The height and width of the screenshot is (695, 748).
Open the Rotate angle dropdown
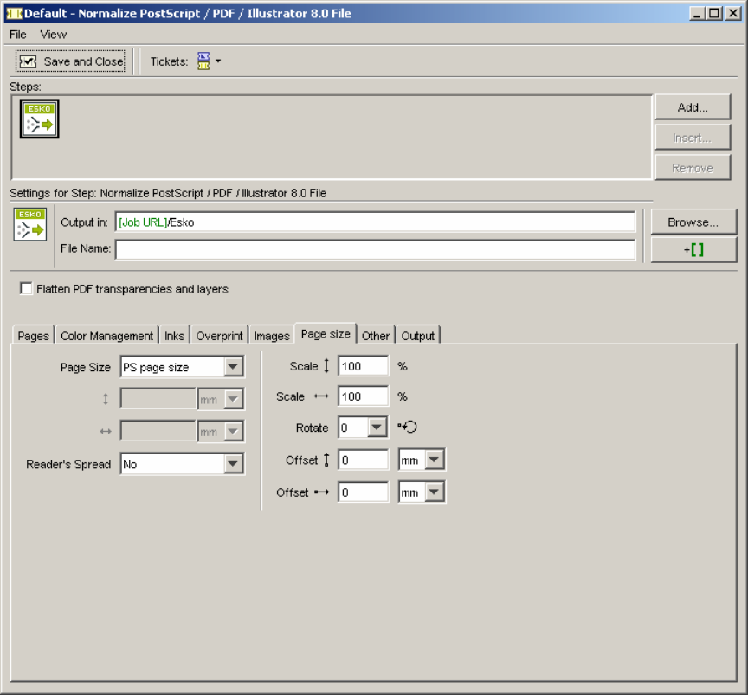pos(377,428)
